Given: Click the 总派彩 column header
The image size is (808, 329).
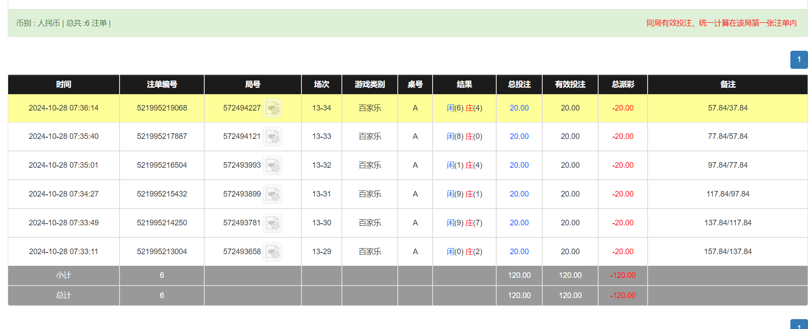Looking at the screenshot, I should point(623,84).
